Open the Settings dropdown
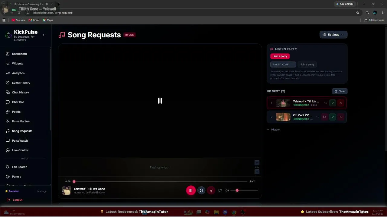 tap(333, 35)
